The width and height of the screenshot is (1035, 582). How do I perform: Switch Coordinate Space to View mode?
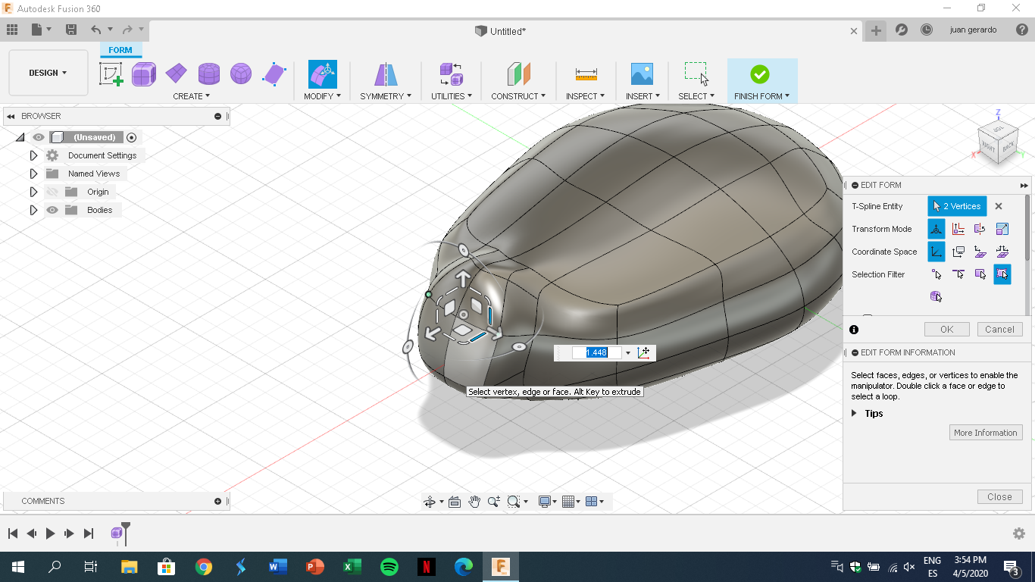(958, 252)
